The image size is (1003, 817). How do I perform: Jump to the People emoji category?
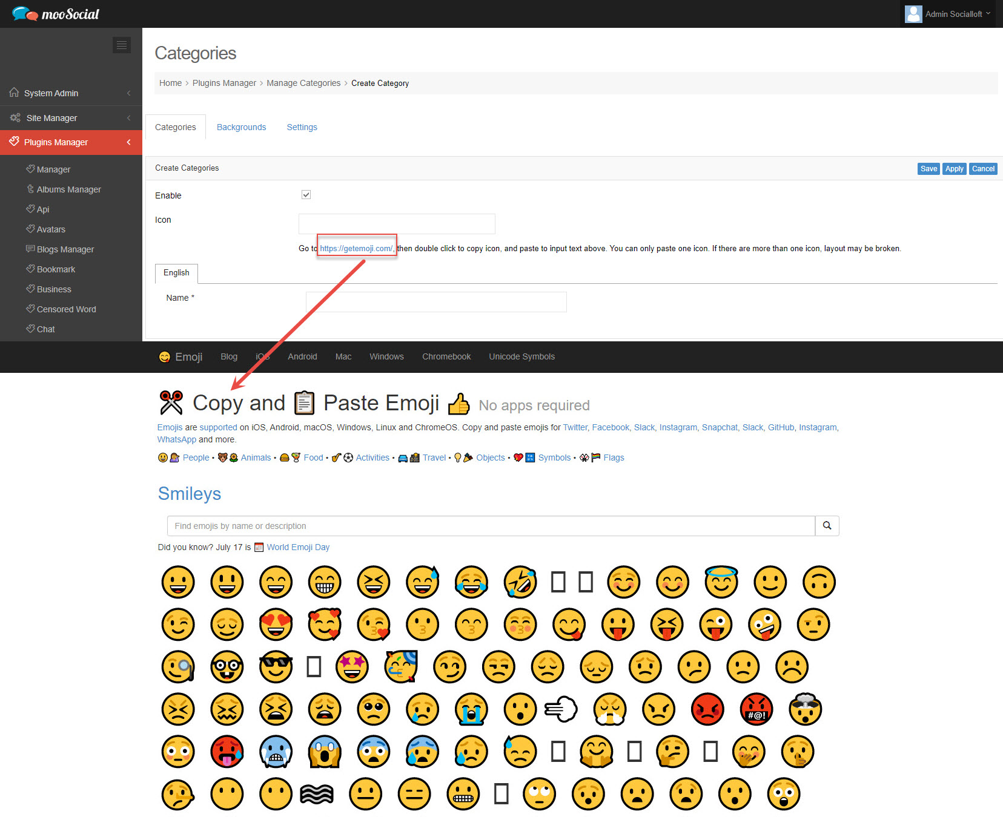196,458
